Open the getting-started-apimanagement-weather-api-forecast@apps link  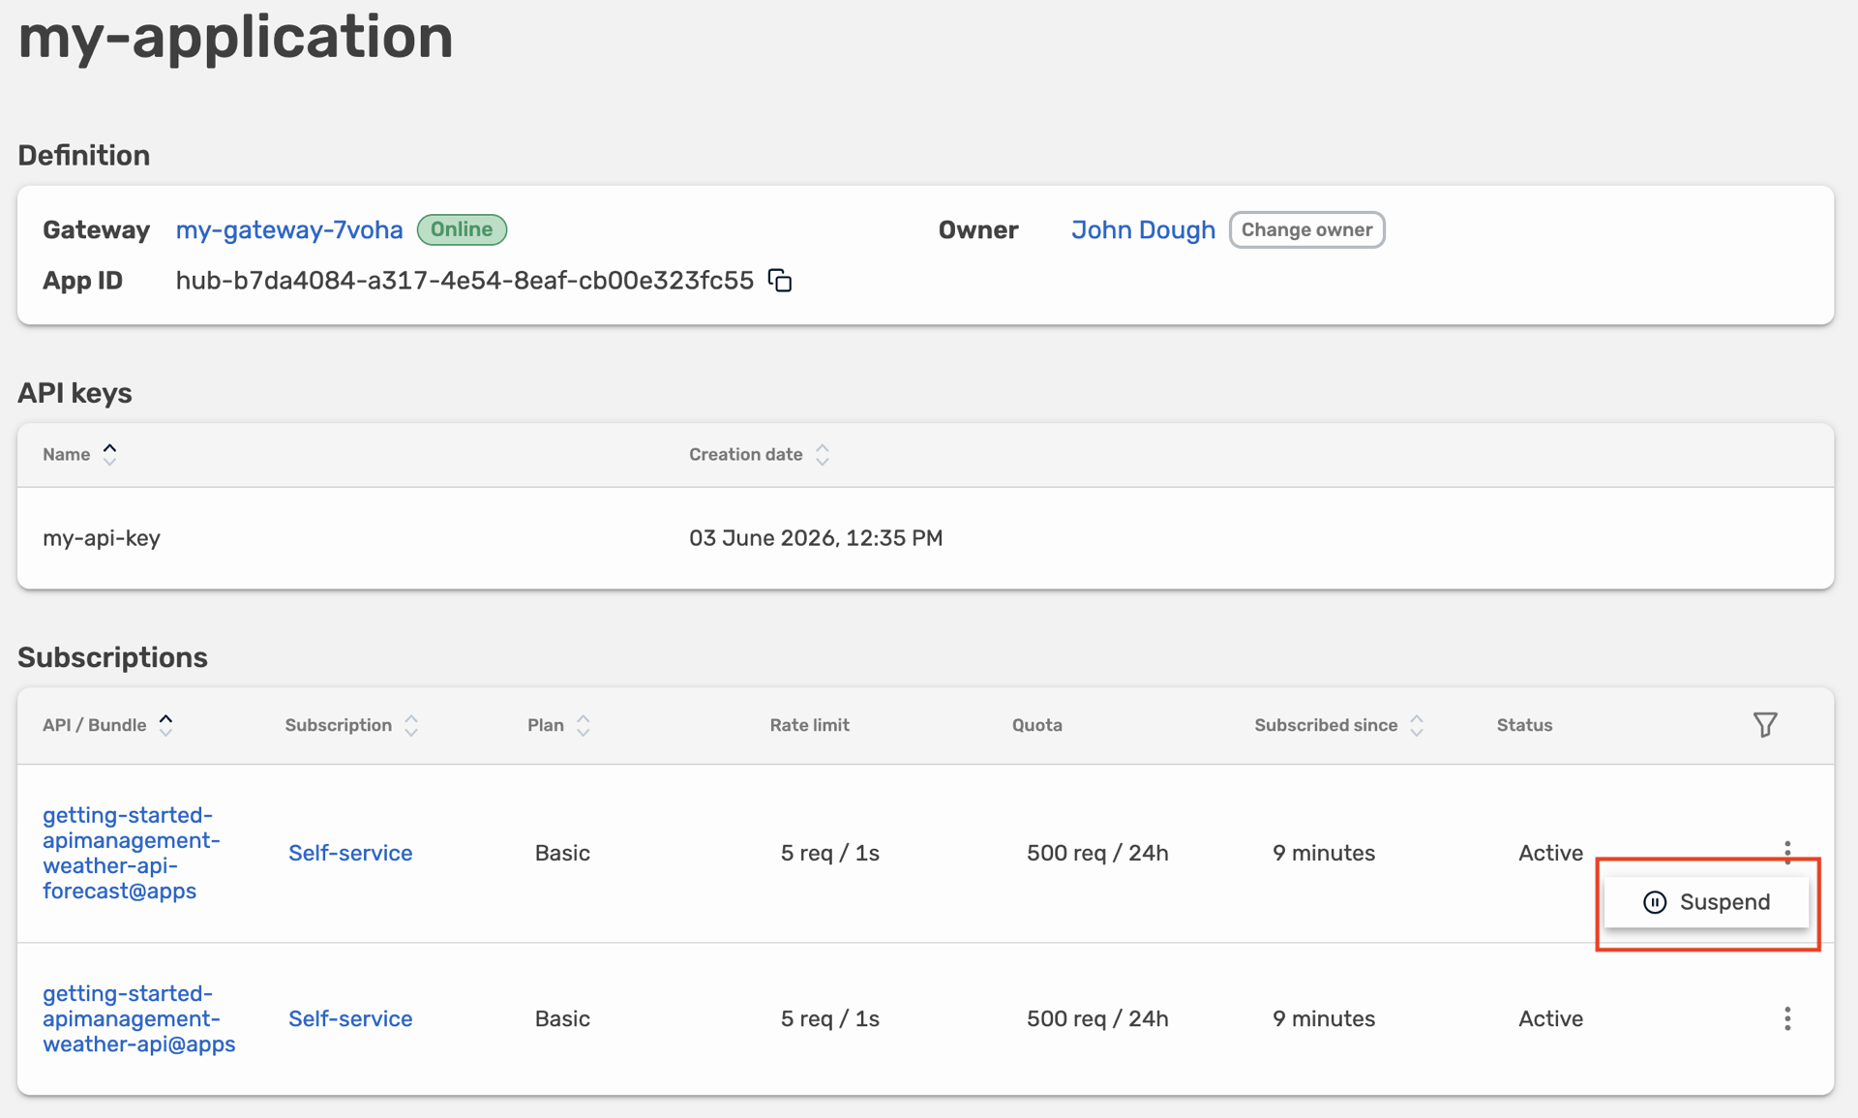[132, 853]
